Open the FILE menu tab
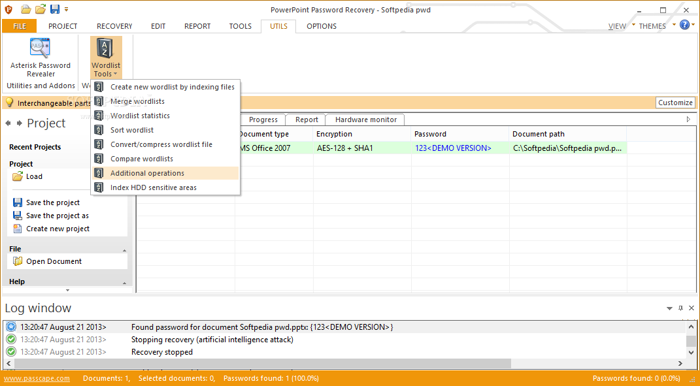The image size is (700, 386). point(20,26)
